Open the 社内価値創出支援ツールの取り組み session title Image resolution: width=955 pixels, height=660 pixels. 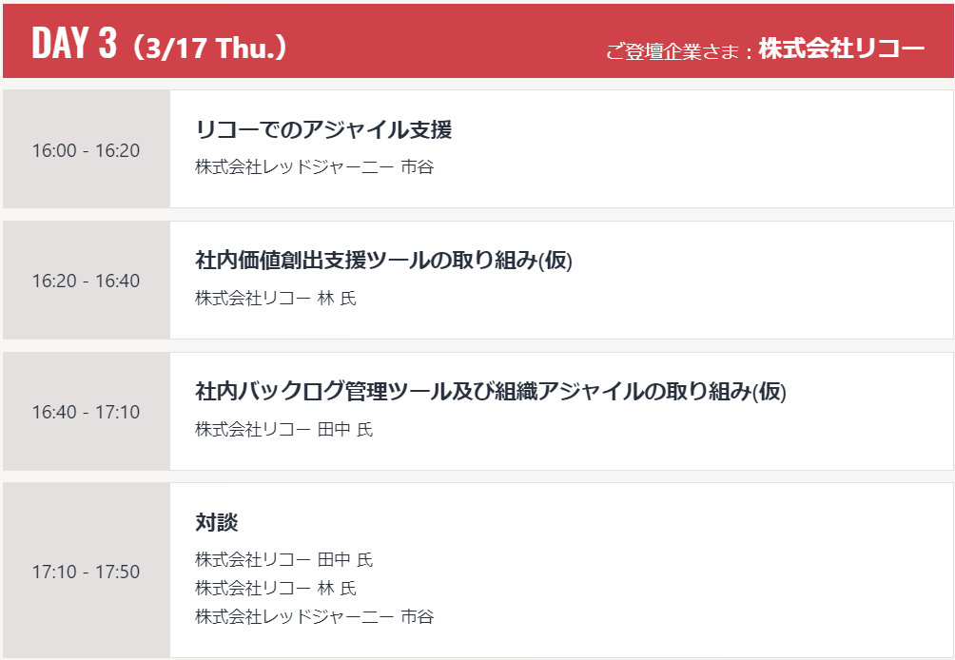[365, 260]
